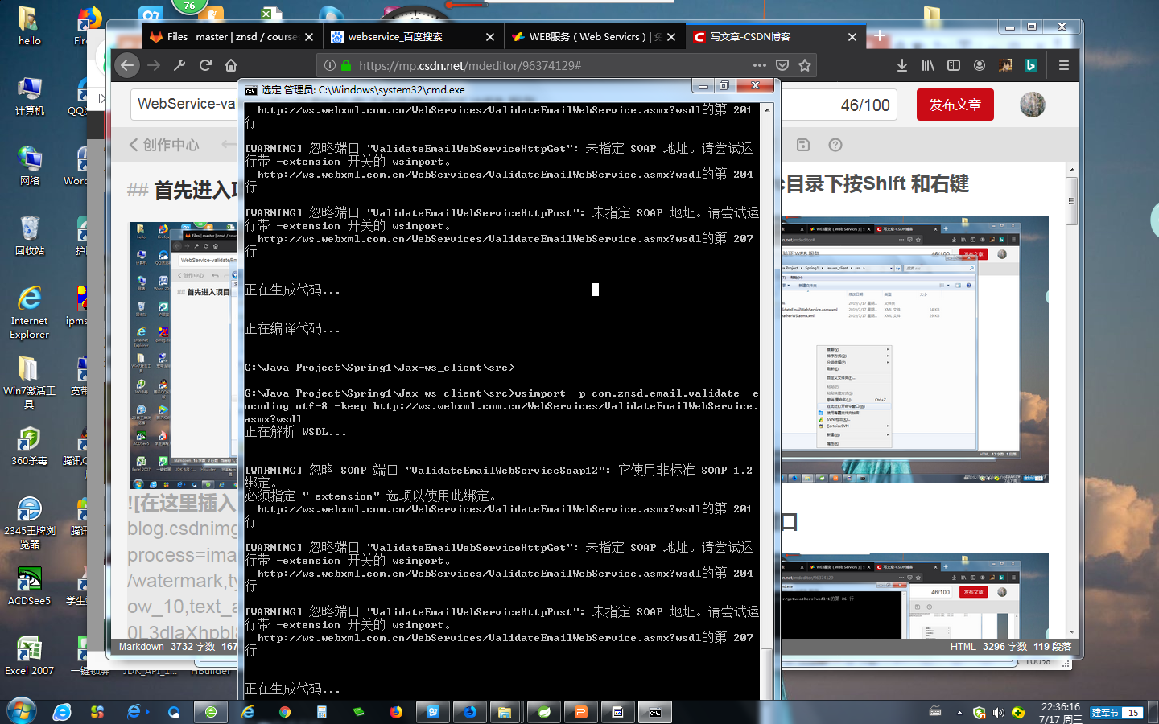Open the Windows Start menu

22,712
